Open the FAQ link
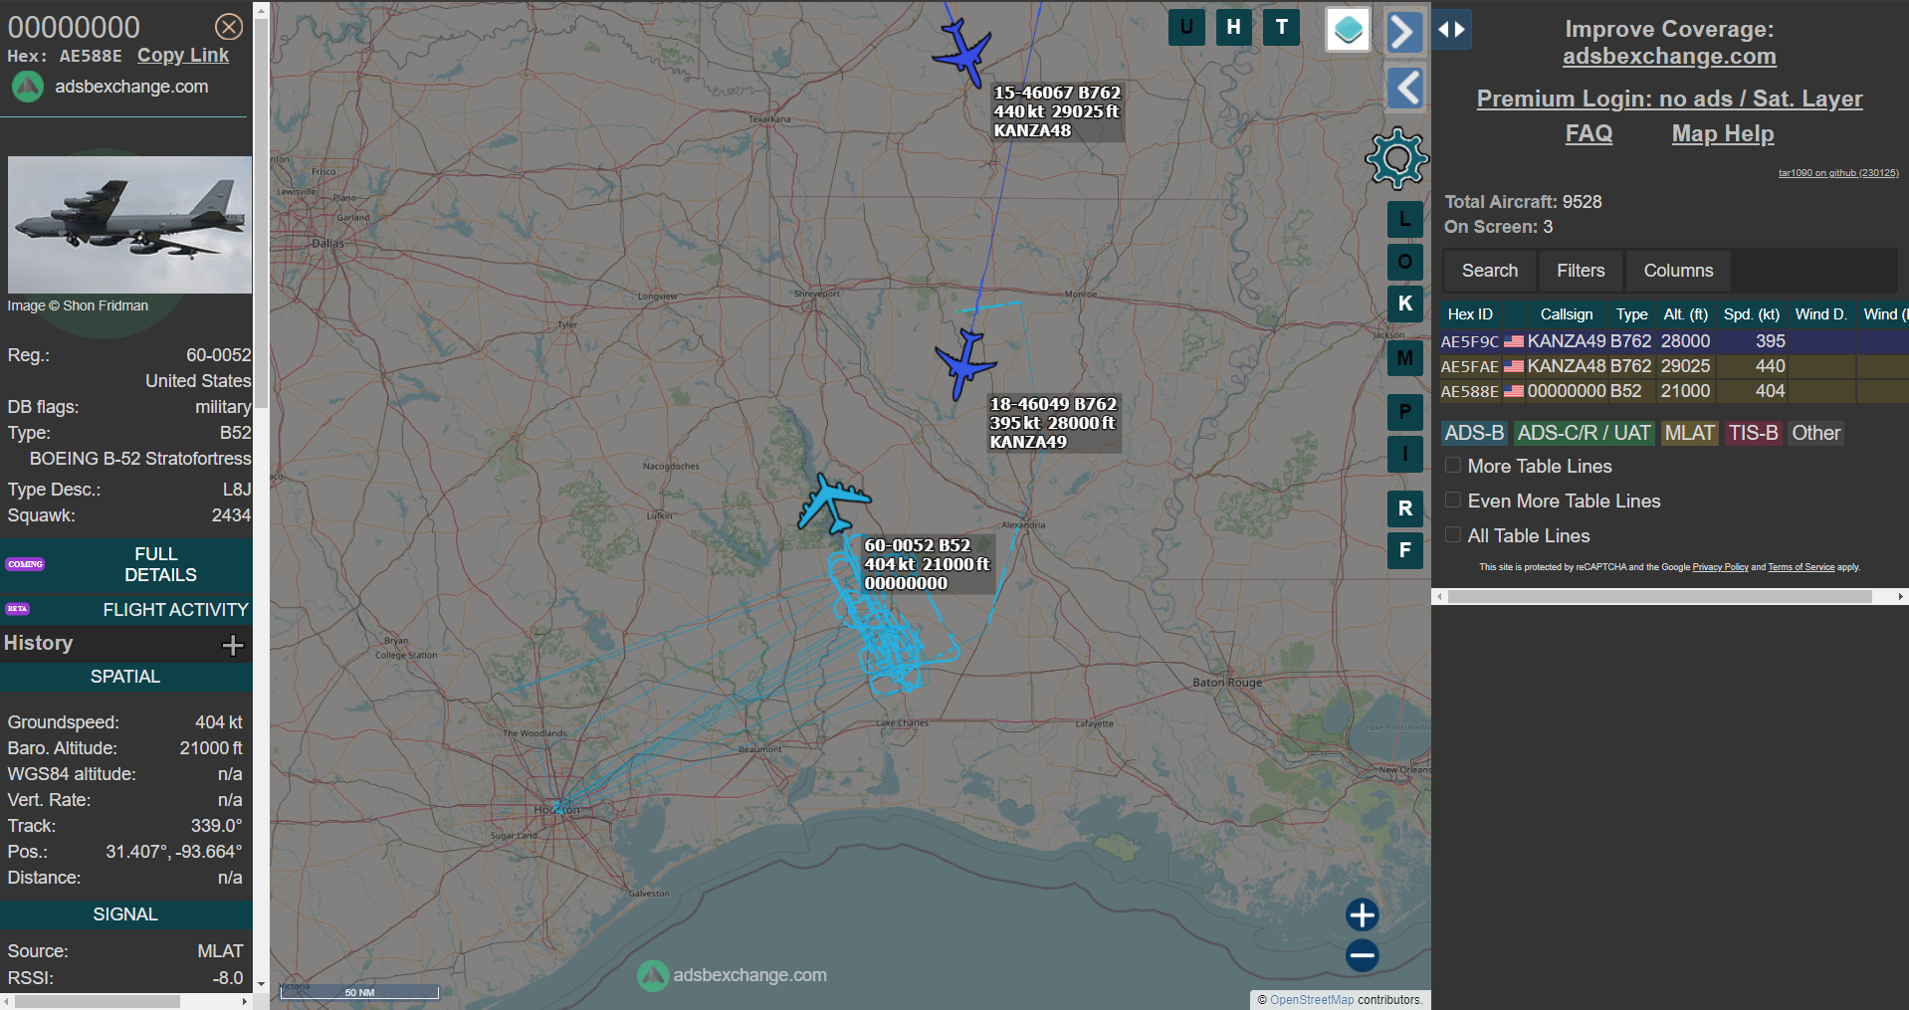The image size is (1909, 1010). pyautogui.click(x=1589, y=133)
